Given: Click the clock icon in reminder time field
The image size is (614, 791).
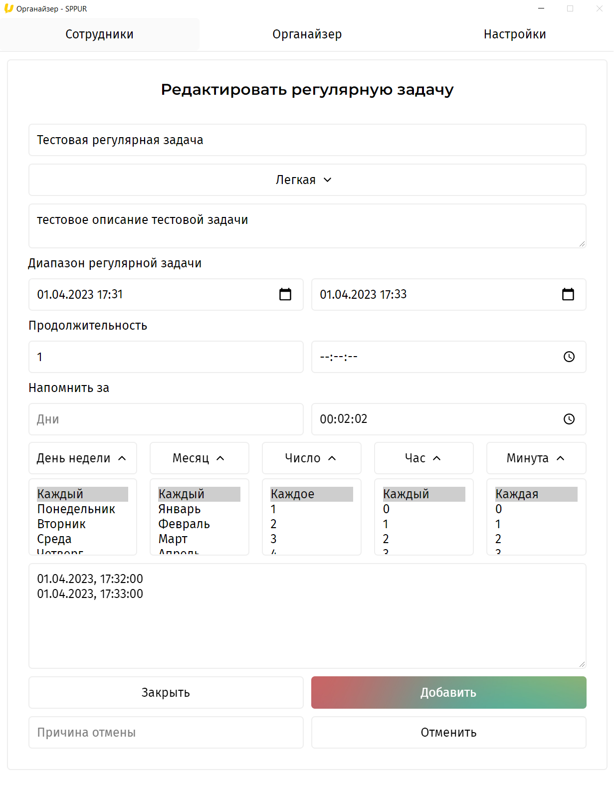Looking at the screenshot, I should click(569, 419).
